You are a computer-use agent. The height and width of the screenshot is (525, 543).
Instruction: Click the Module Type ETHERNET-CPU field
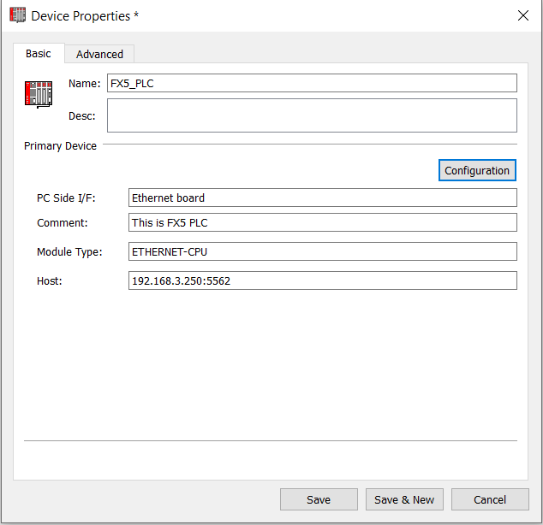(x=323, y=251)
